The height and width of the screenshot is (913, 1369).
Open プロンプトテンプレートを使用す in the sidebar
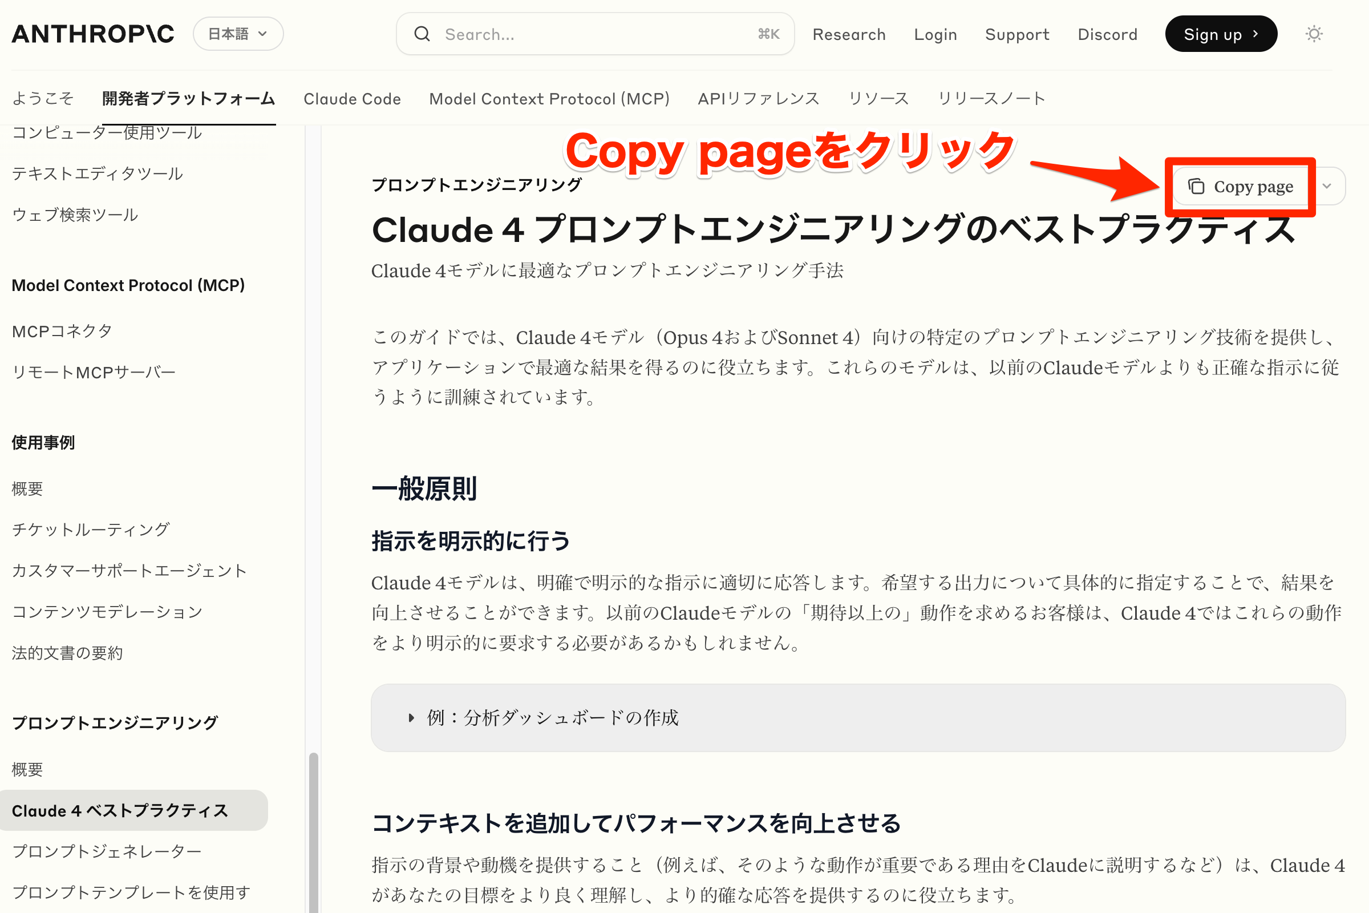132,892
